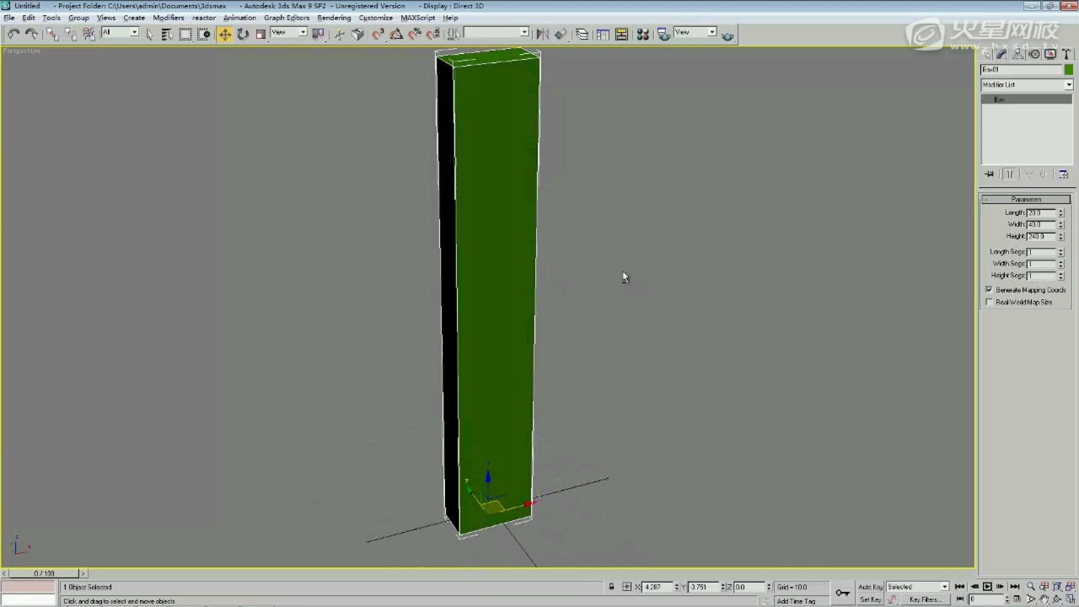Screen dimensions: 1079x607
Task: Open the key mode Selected dropdown
Action: (918, 587)
